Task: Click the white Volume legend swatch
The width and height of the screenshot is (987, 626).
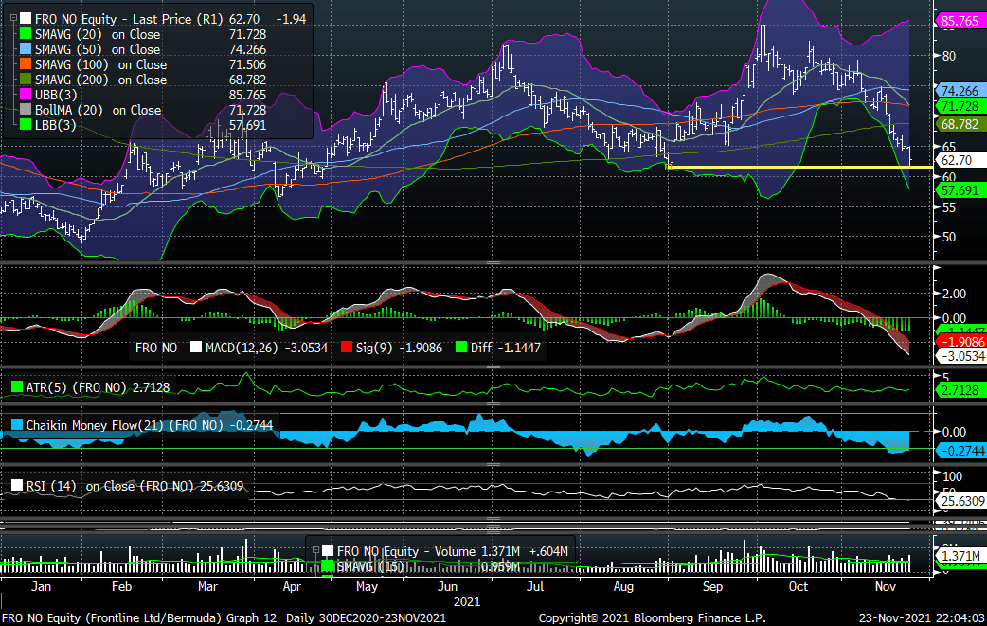Action: click(x=328, y=551)
